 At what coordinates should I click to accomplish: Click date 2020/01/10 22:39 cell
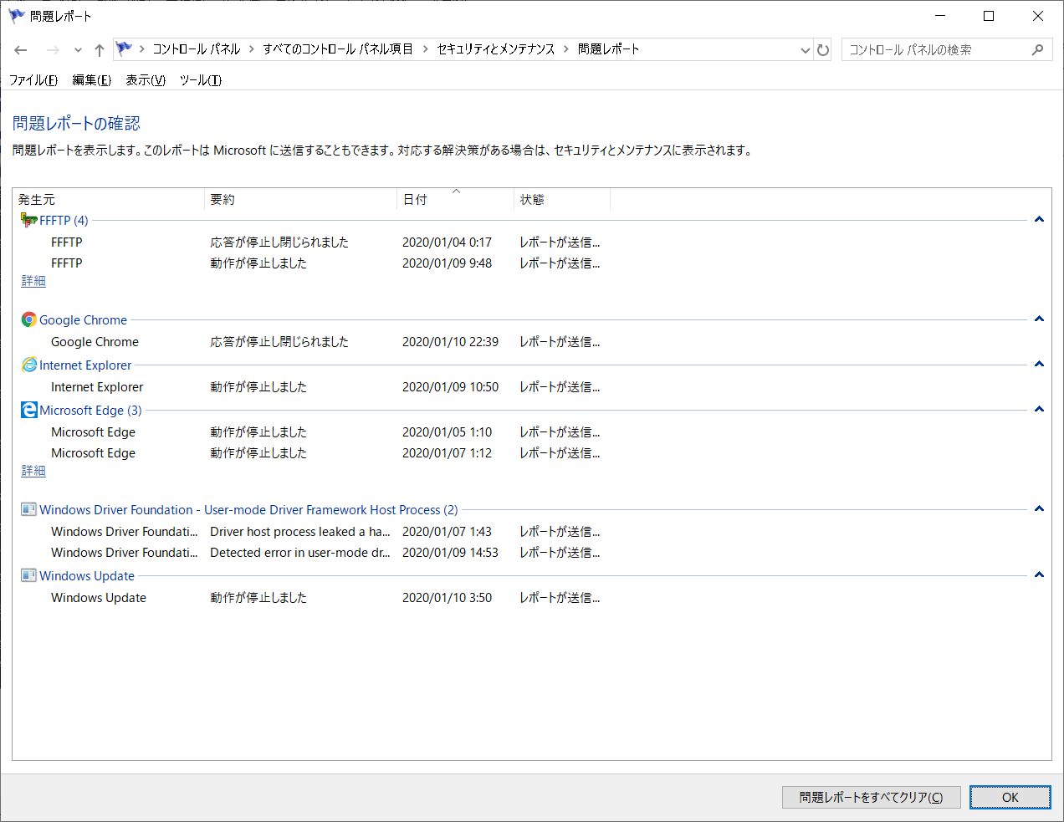(450, 342)
